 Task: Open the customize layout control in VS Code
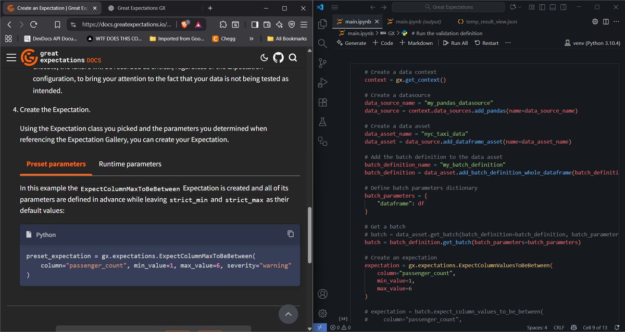coord(531,7)
